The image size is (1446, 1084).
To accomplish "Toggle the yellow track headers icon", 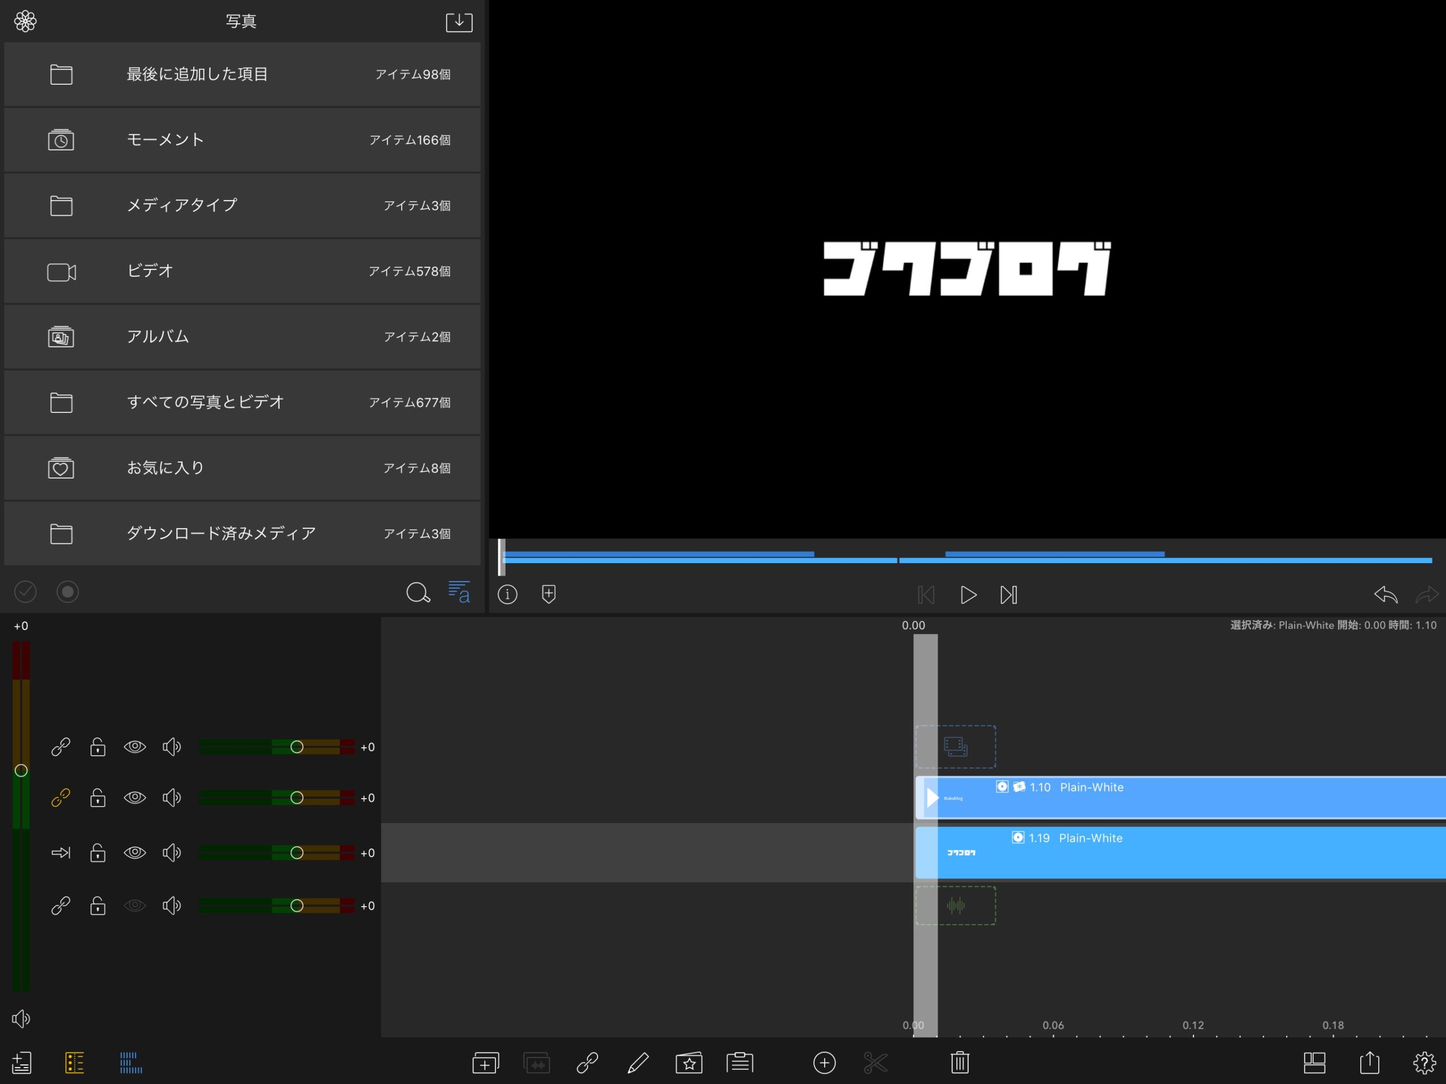I will pos(75,1063).
